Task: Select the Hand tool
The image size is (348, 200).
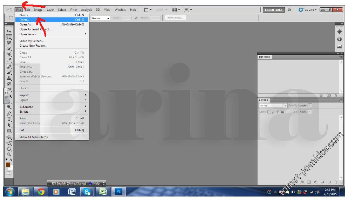Action: pos(9,149)
